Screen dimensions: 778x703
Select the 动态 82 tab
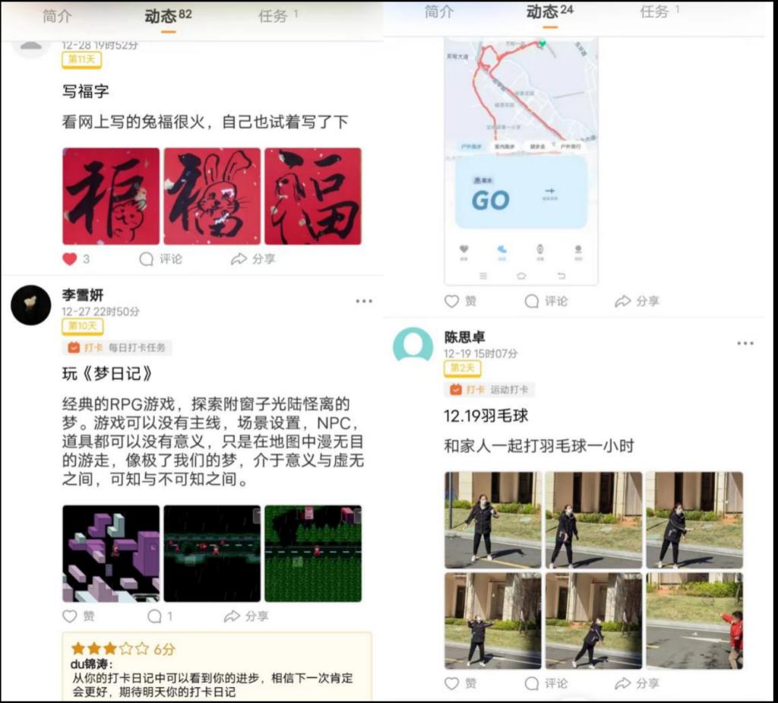tap(168, 16)
